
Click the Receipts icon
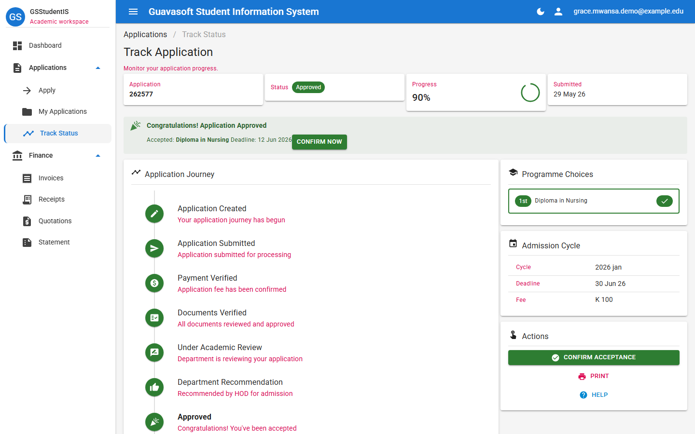pos(27,199)
